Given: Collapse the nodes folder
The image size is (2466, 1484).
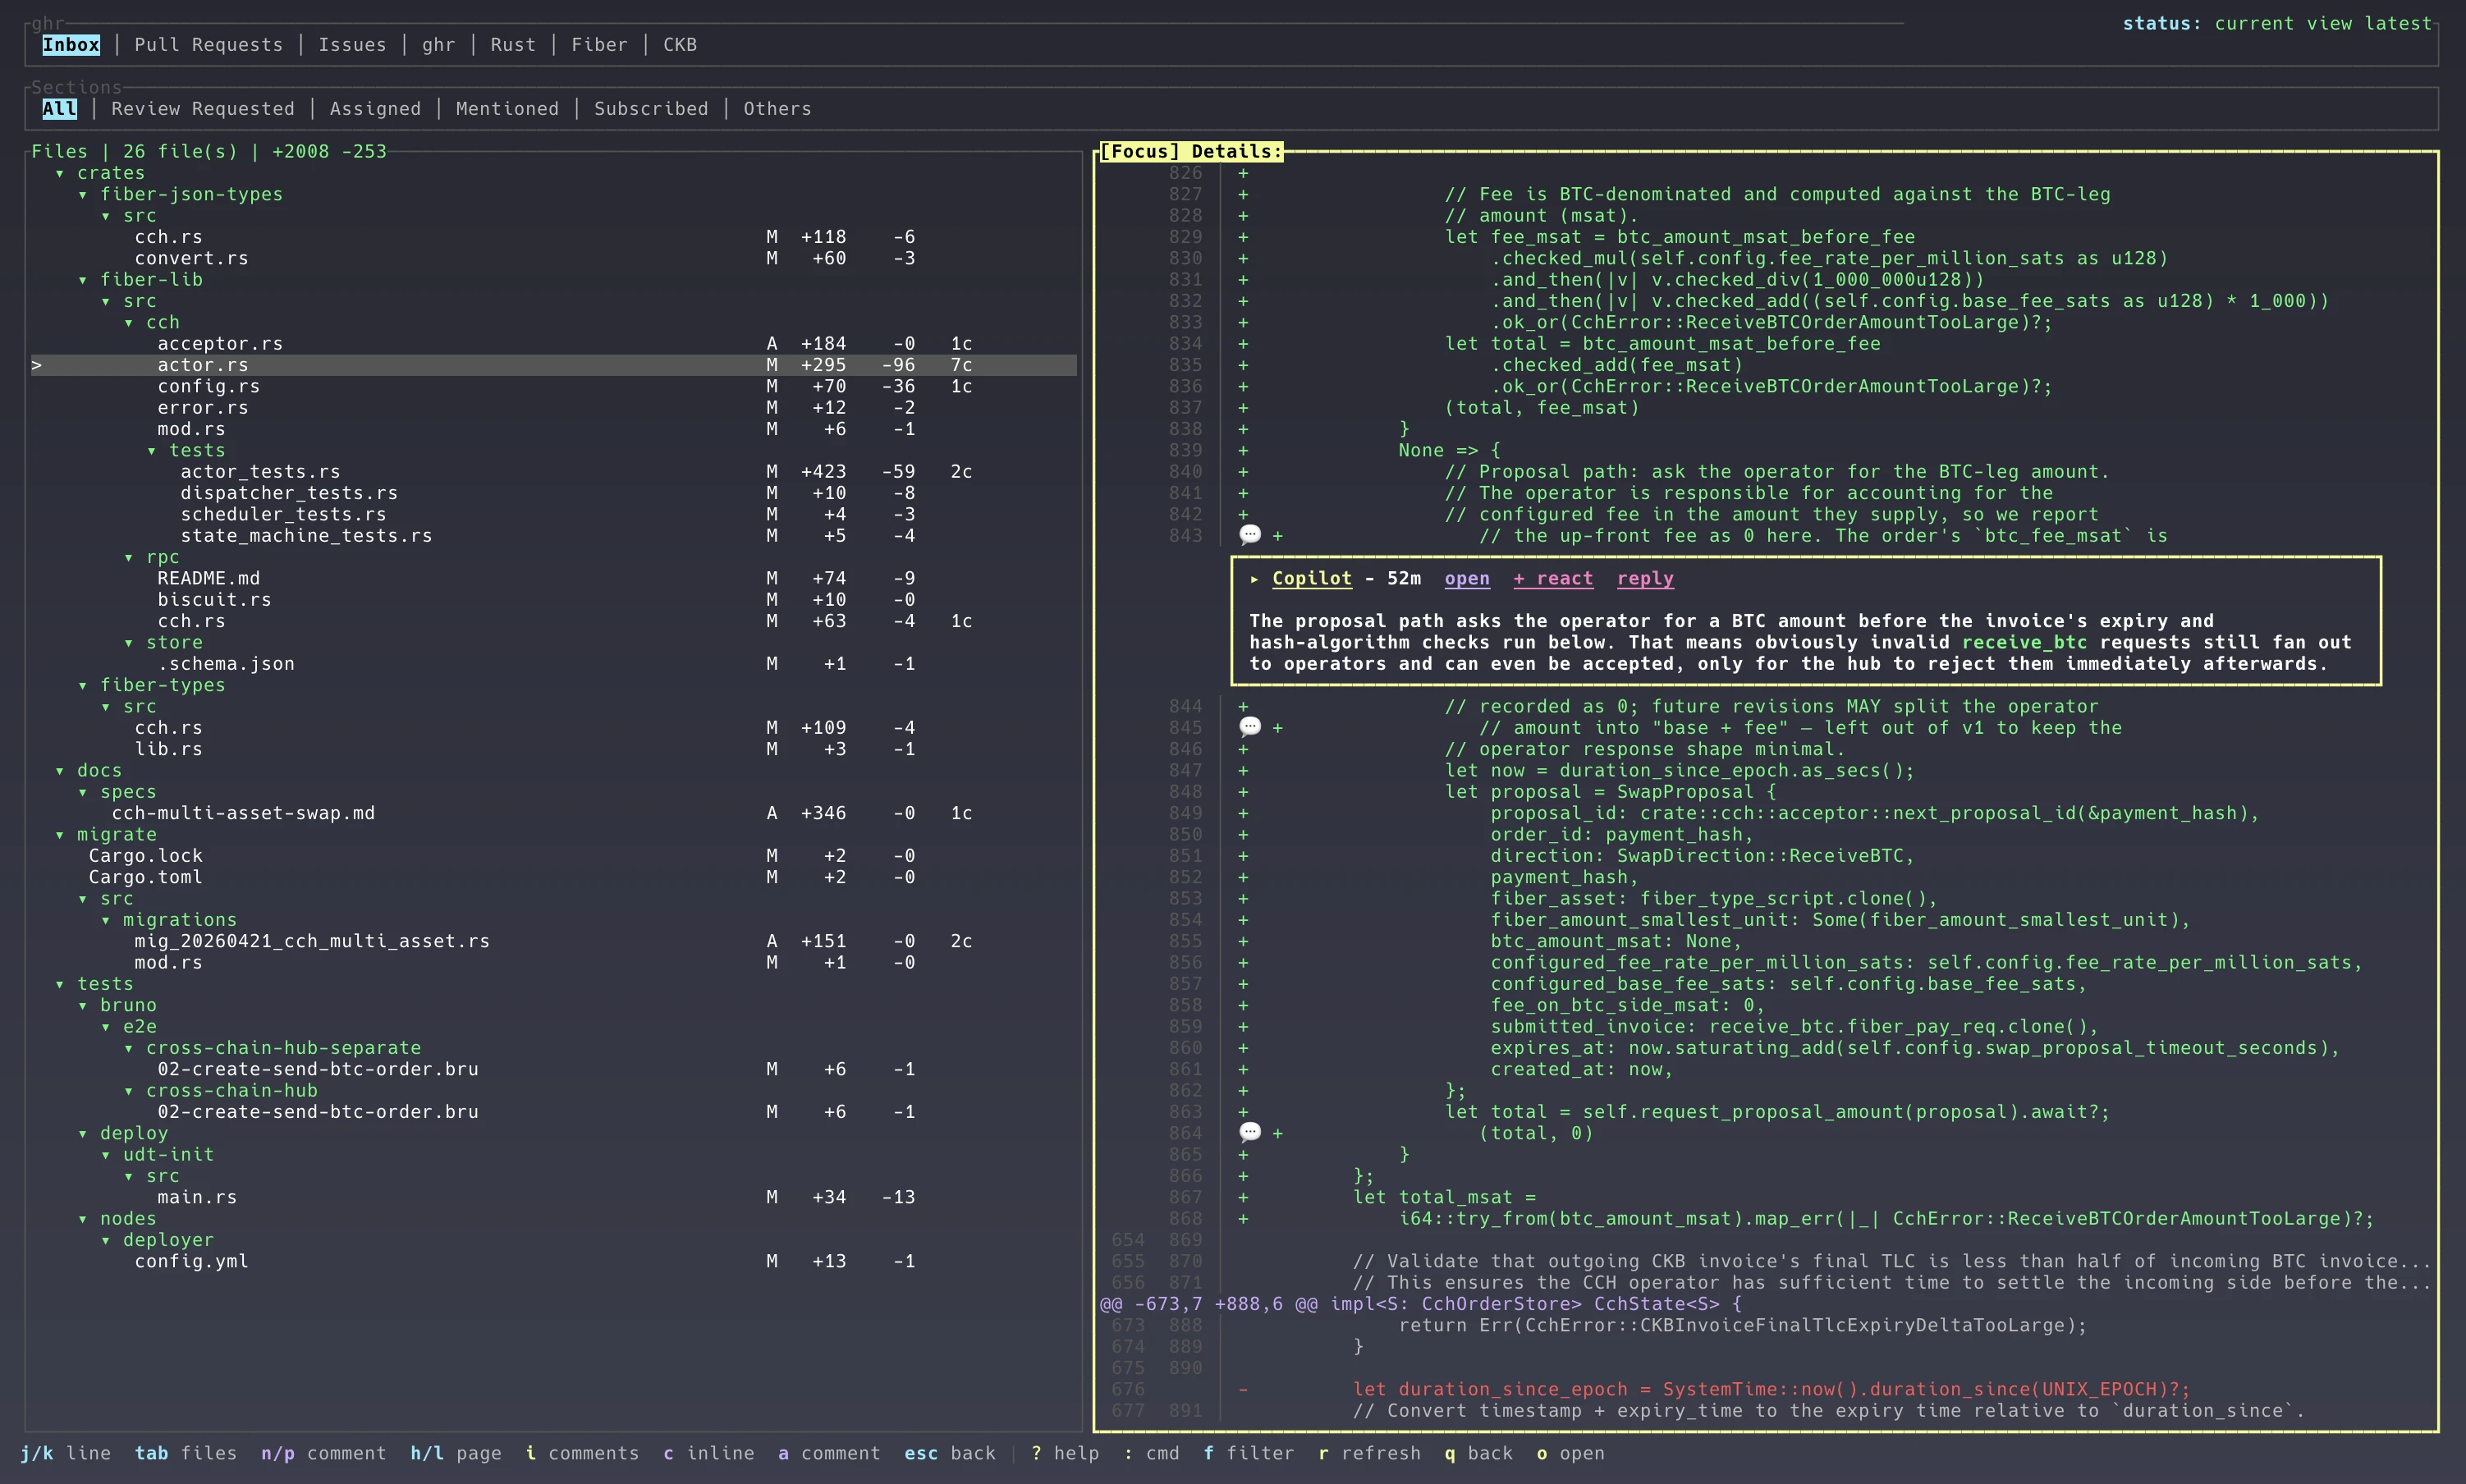Looking at the screenshot, I should click(82, 1218).
